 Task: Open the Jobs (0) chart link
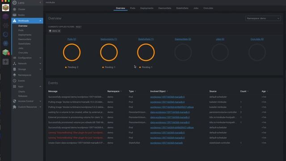(x=220, y=39)
